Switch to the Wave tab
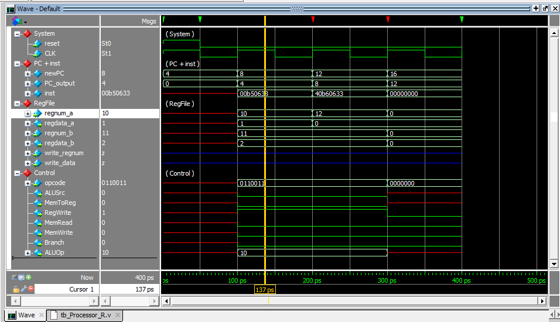 (26, 315)
